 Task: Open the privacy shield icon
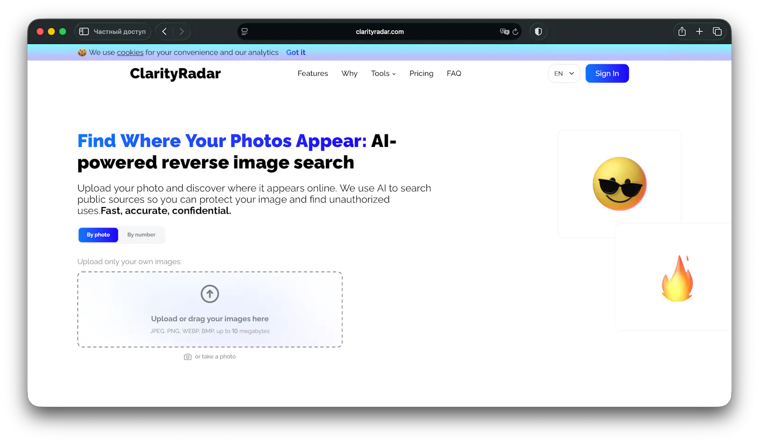[538, 32]
